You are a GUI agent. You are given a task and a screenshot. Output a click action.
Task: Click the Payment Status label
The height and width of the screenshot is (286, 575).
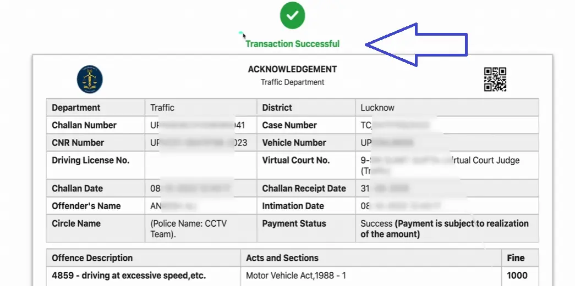[294, 223]
